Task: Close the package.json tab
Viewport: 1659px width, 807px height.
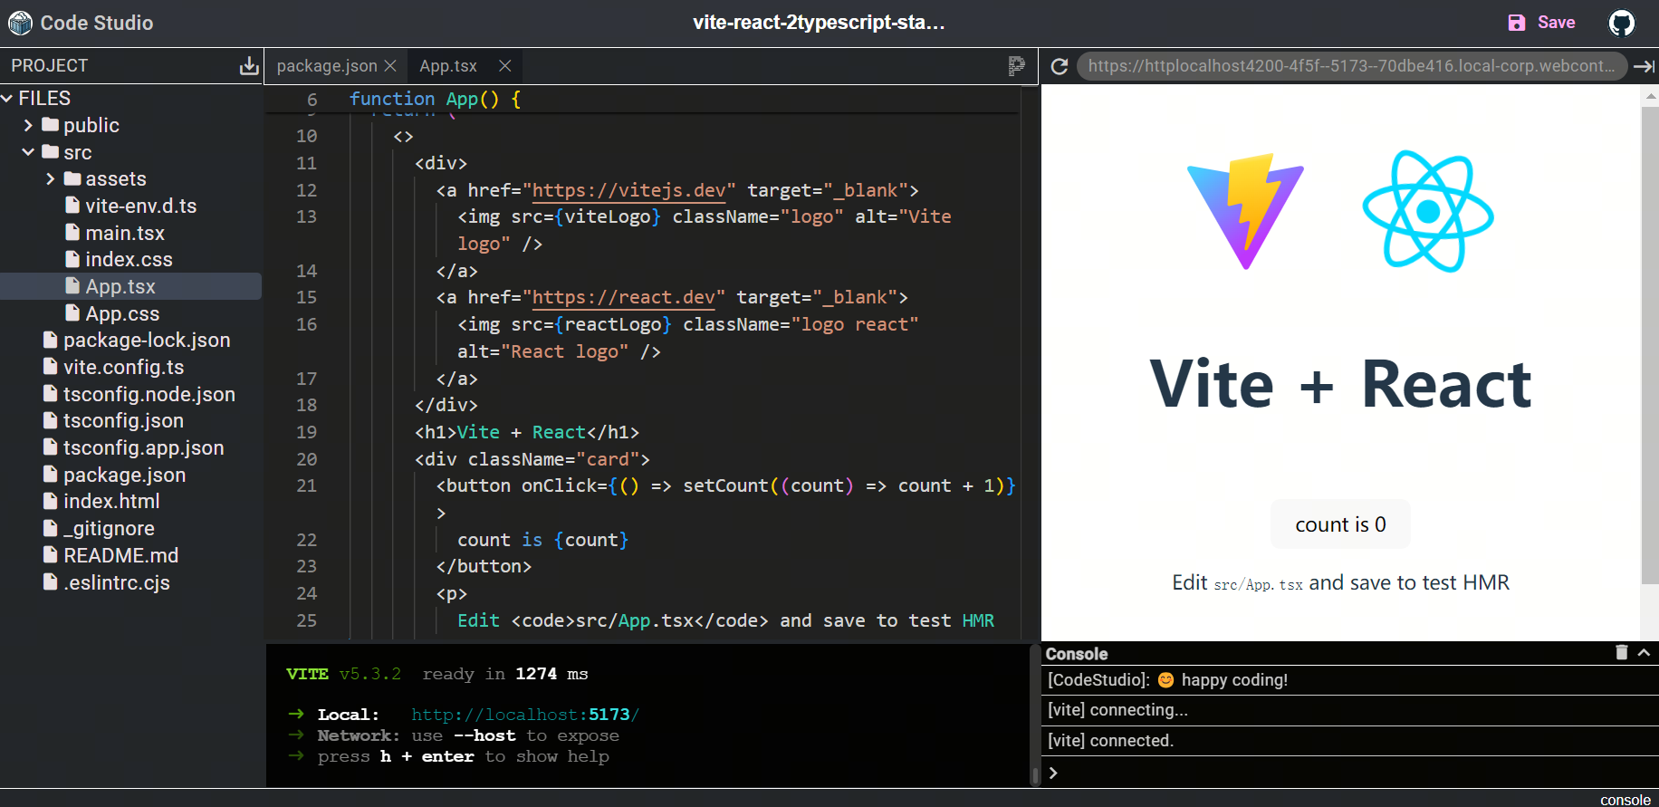Action: [x=390, y=66]
